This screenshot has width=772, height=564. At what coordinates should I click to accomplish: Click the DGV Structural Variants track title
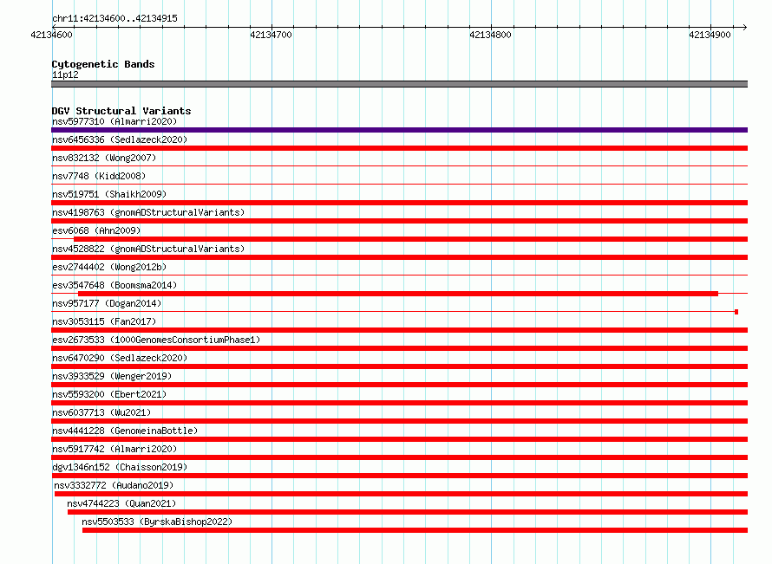tap(121, 111)
